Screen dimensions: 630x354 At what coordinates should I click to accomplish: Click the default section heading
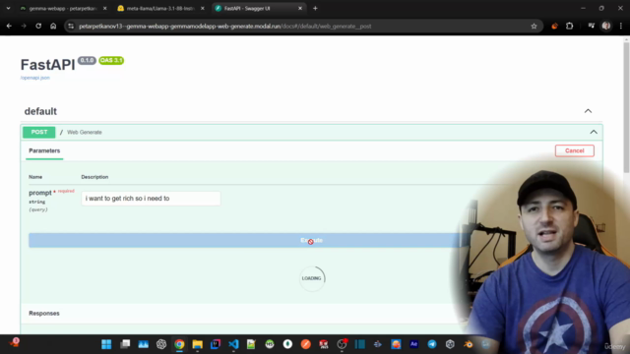pyautogui.click(x=40, y=111)
